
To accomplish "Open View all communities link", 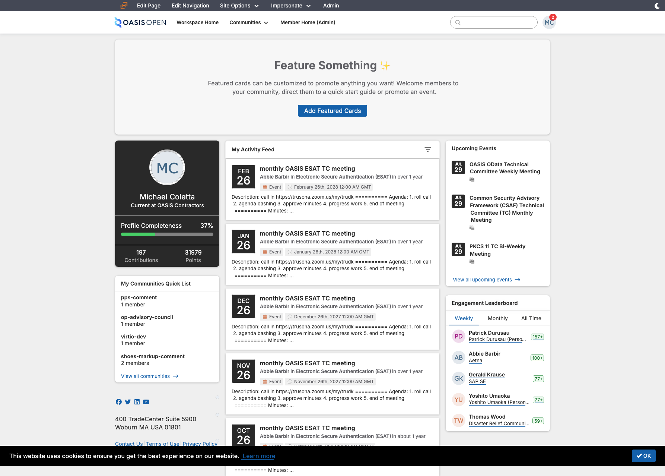I will (150, 376).
